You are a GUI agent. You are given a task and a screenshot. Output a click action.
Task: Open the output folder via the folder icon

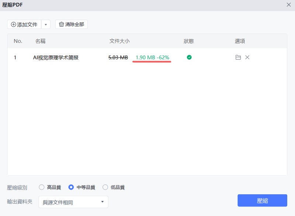click(x=238, y=58)
